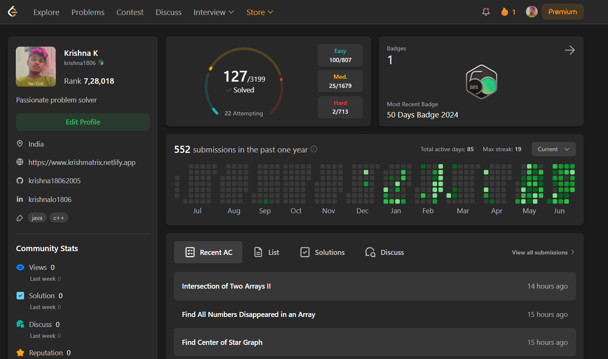Click the location pin icon next to India

[x=20, y=144]
